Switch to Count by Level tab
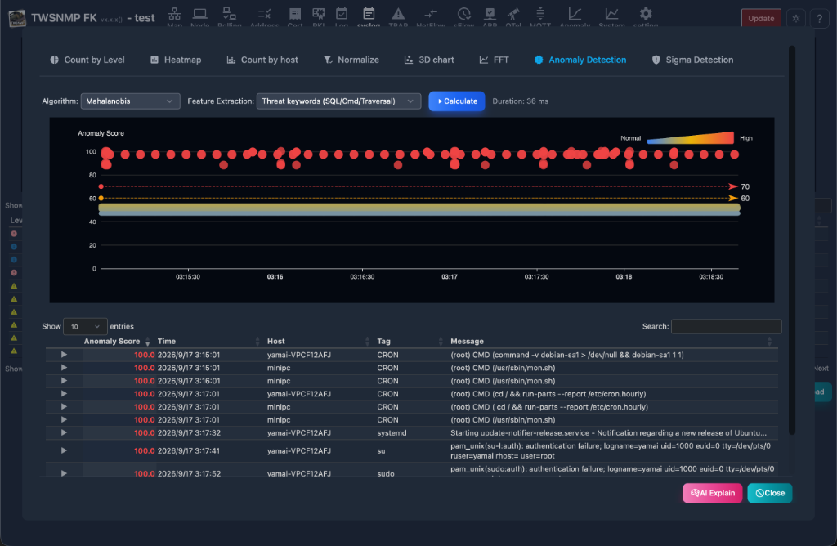The image size is (837, 546). pyautogui.click(x=87, y=60)
